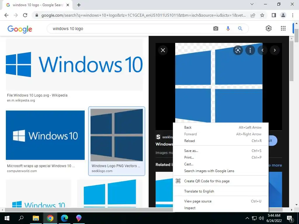
Task: Click the large preview Windows logo image
Action: pos(219,83)
